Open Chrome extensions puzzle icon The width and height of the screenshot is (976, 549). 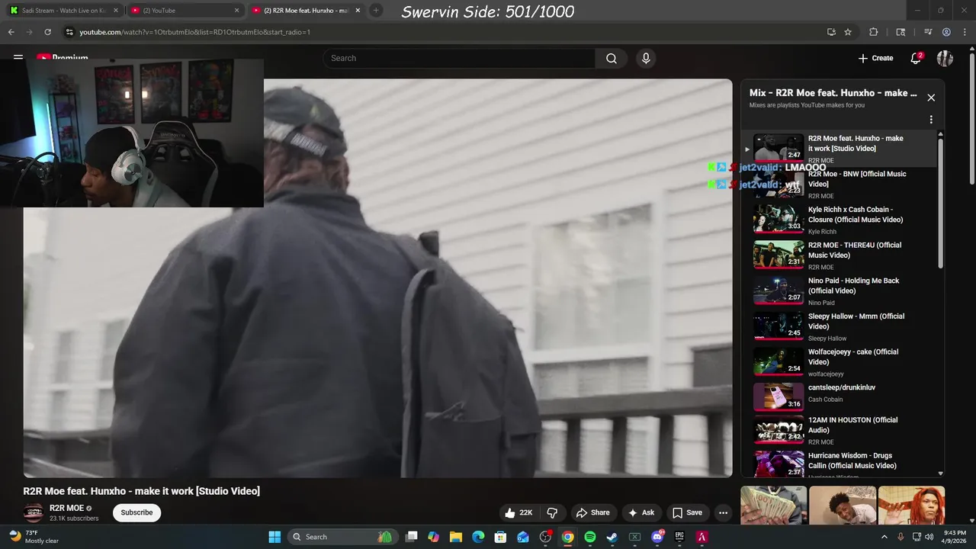[874, 32]
